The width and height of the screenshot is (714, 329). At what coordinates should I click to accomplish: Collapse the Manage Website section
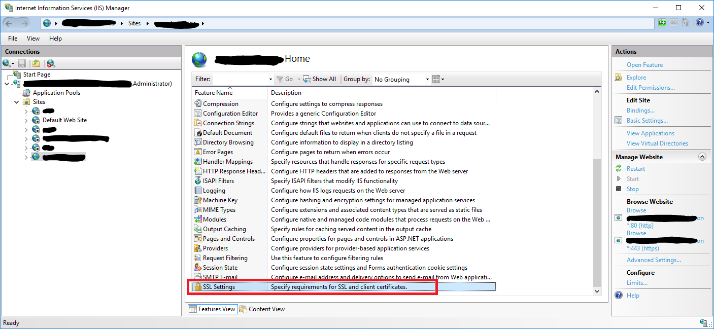point(702,157)
